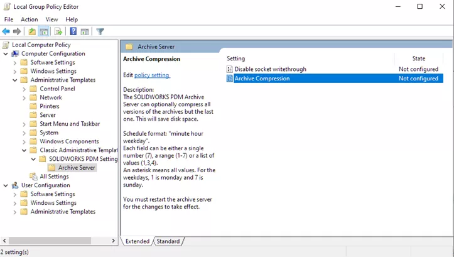
Task: Switch to the Standard tab
Action: click(x=168, y=241)
